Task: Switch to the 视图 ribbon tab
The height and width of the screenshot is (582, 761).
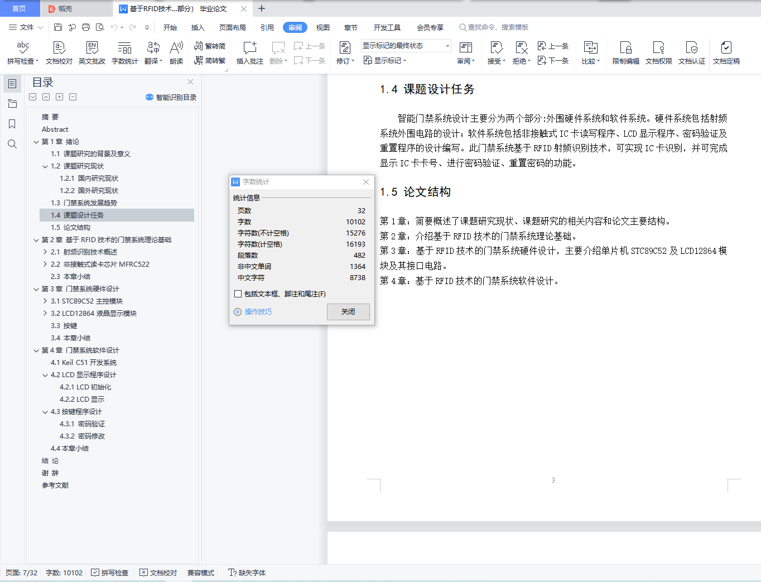Action: [x=323, y=27]
